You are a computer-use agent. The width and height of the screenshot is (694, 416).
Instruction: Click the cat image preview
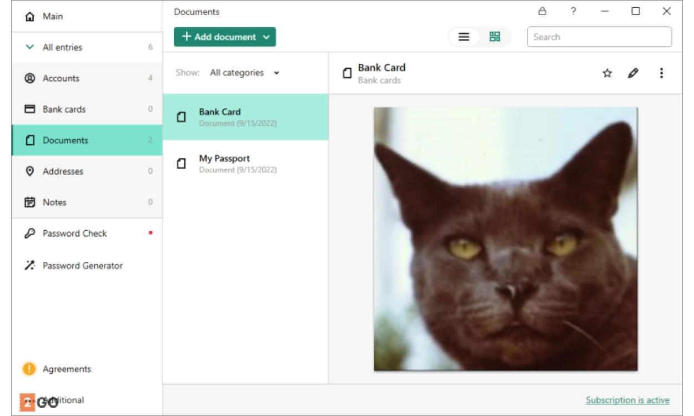click(x=505, y=239)
